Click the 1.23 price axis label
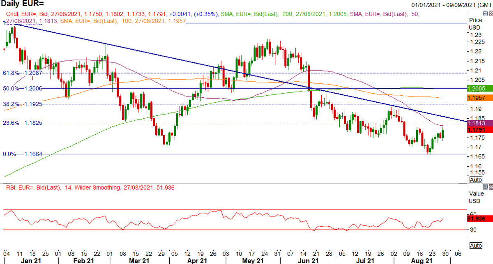This screenshot has height=264, width=493. point(475,35)
